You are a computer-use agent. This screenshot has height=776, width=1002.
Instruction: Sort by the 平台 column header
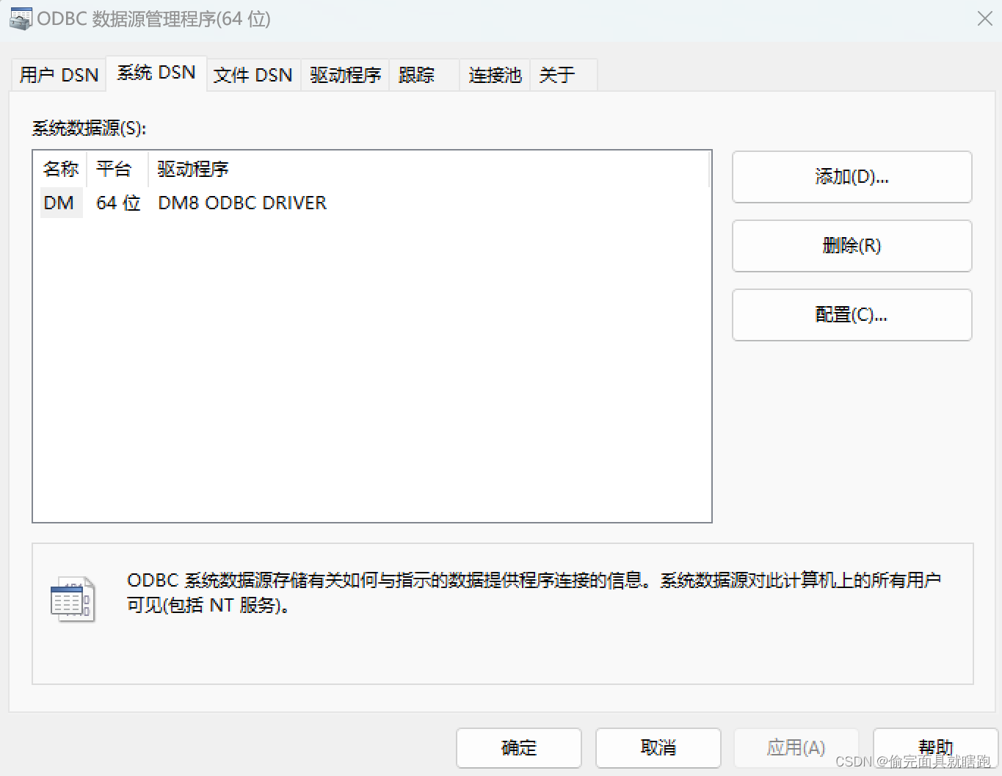pos(117,169)
